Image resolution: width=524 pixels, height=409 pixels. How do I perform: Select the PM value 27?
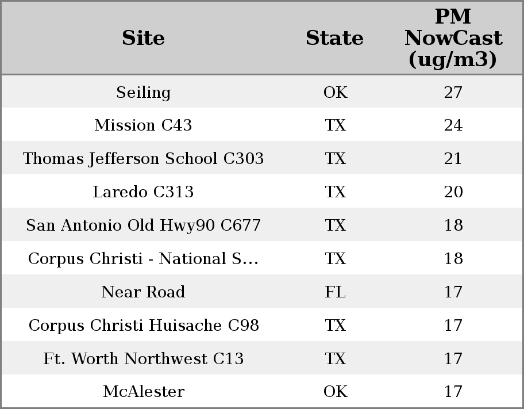point(453,93)
